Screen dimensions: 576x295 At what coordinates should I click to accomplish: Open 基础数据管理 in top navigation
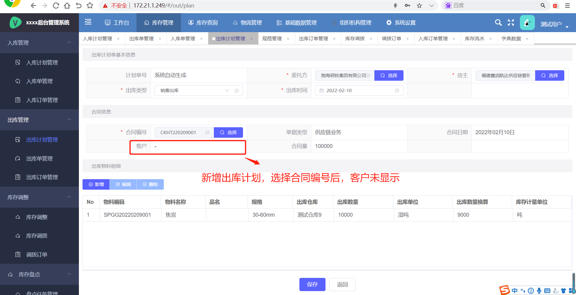297,23
